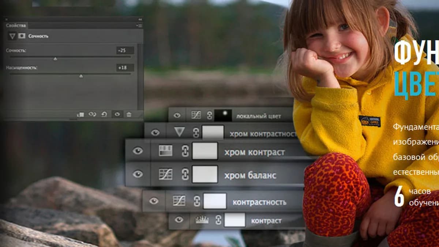Select the mask thumbnail of хром контраст
Screen dimensions: 439x247
click(x=205, y=151)
